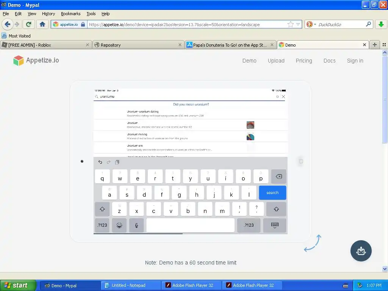388x291 pixels.
Task: Bookmark the page with the star icon
Action: (290, 24)
